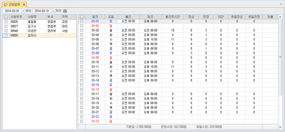Select the 근태입력 tab
This screenshot has height=132, width=285.
pyautogui.click(x=14, y=4)
